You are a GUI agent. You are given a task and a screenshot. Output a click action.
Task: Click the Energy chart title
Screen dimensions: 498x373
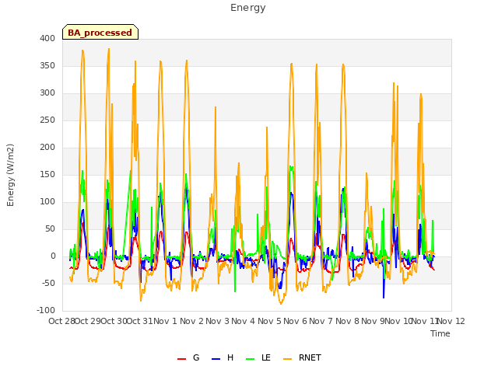248,8
